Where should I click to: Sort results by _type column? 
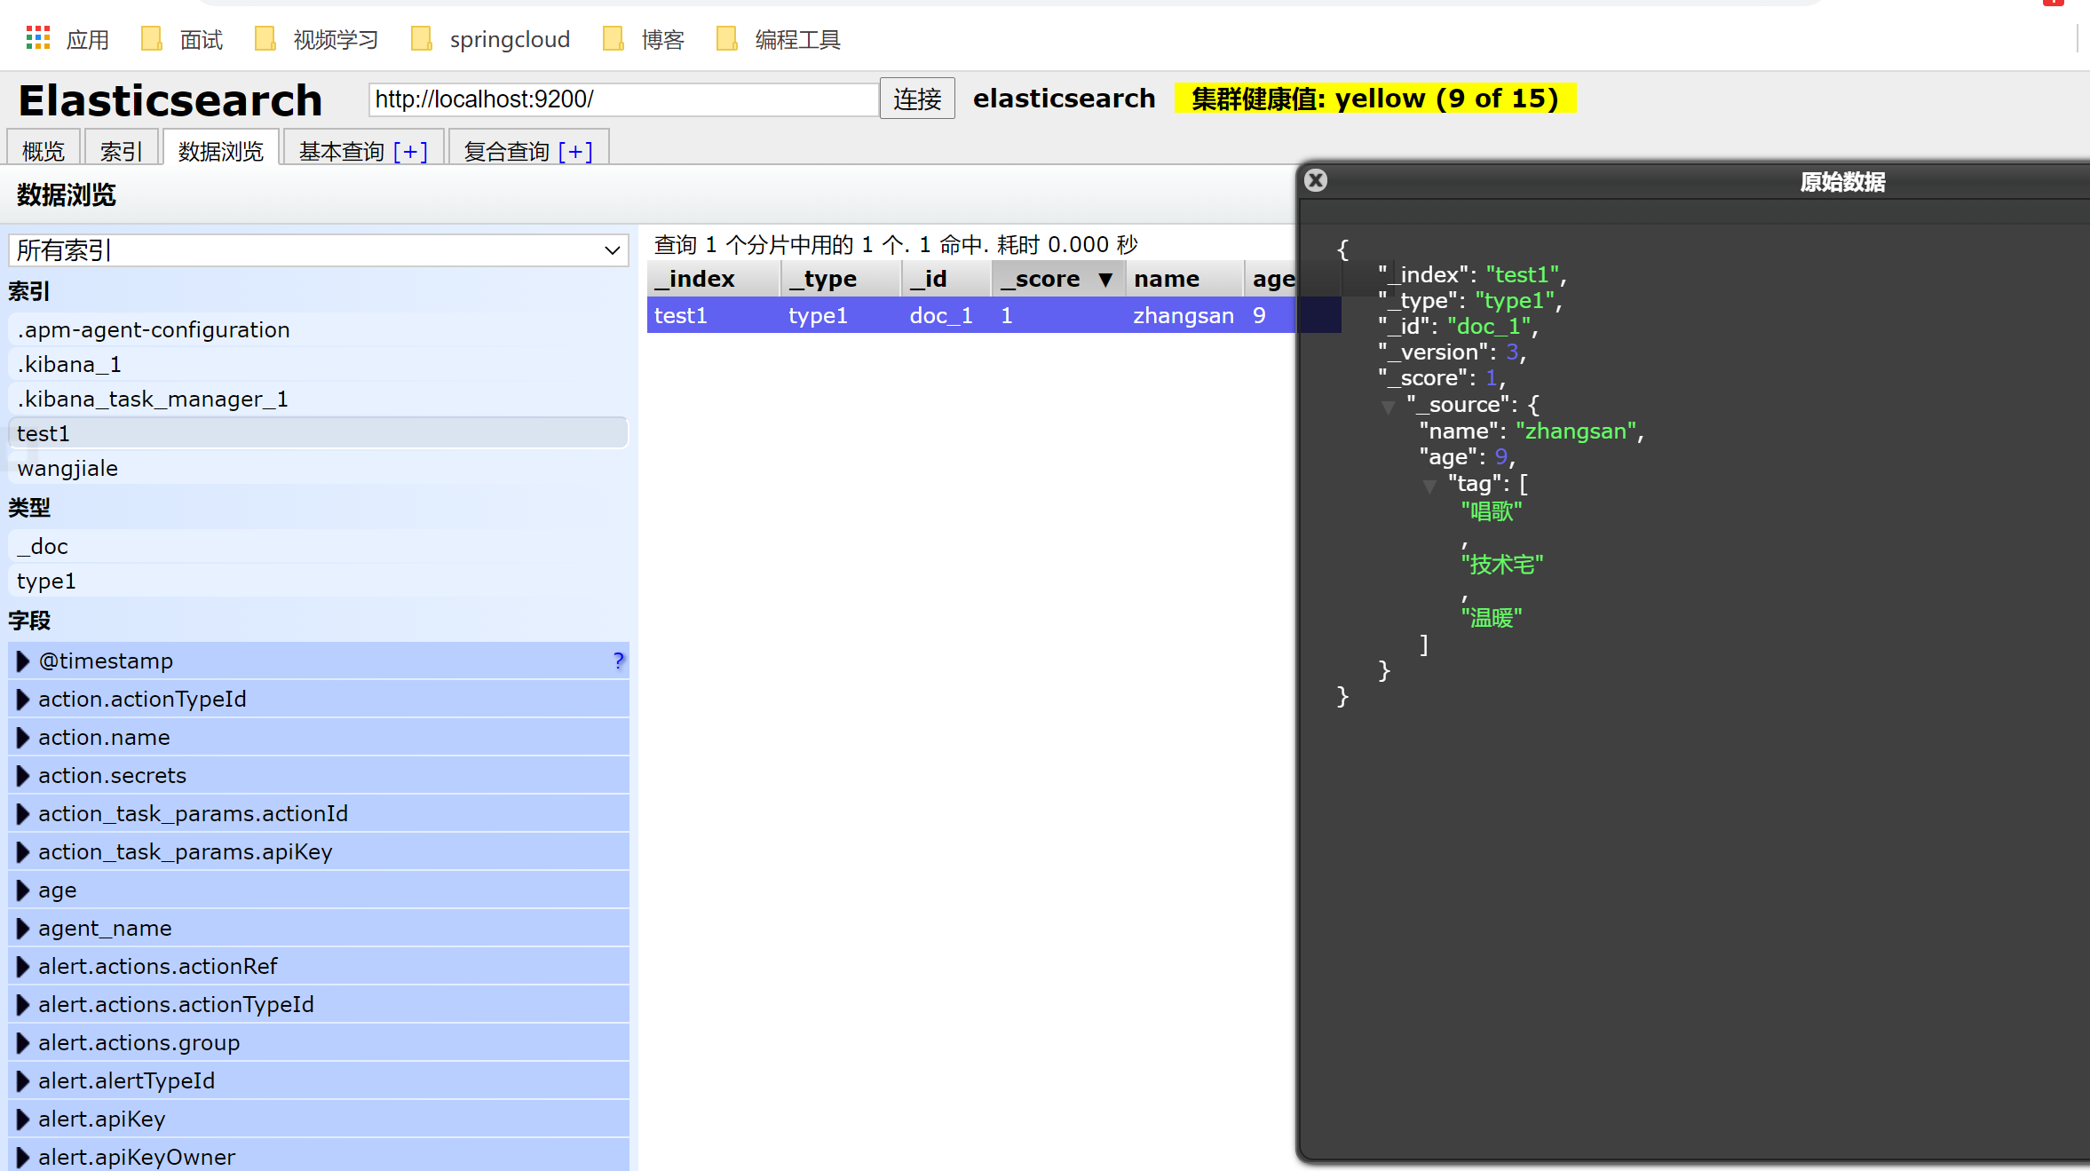coord(842,279)
